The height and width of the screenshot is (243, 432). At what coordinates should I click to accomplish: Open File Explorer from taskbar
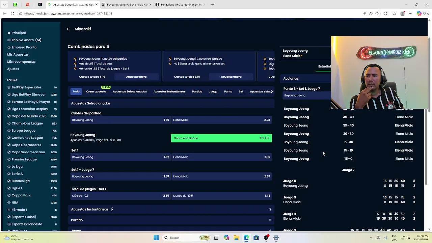tap(236, 238)
